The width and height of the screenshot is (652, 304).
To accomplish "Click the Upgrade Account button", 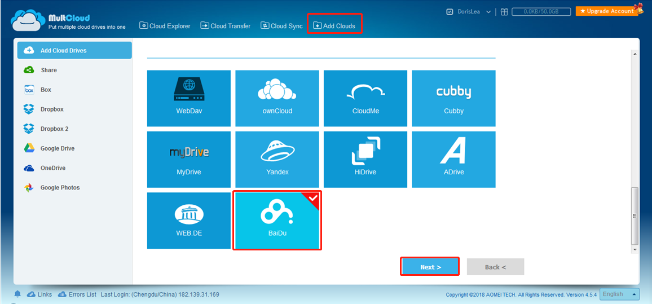I will point(607,11).
